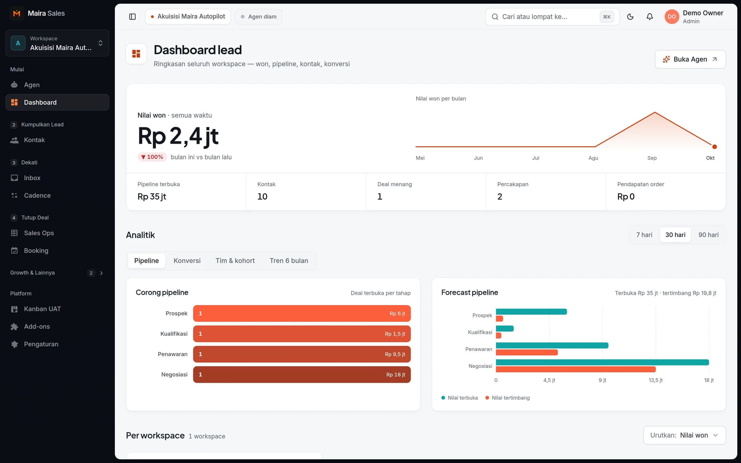Switch to the Konversi tab

pos(187,261)
